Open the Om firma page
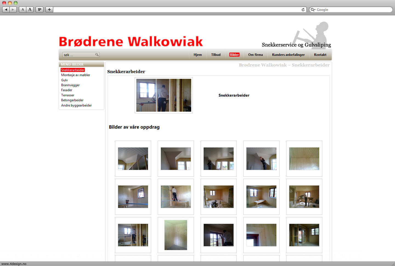Viewport: 395px width, 266px height. coord(255,55)
